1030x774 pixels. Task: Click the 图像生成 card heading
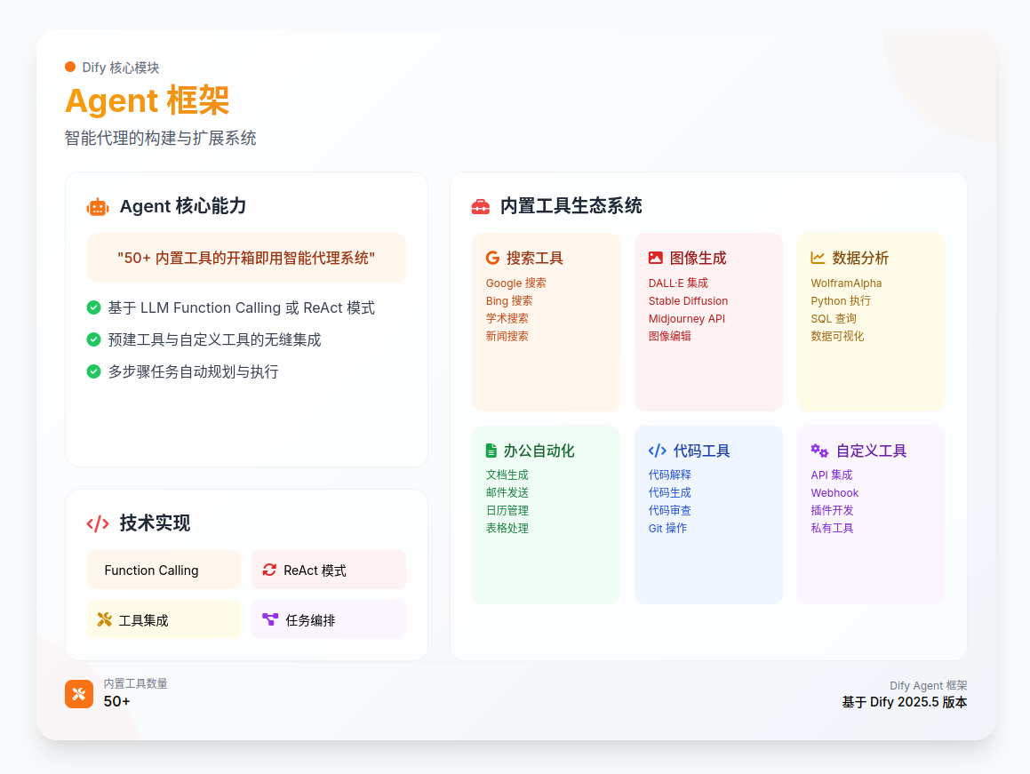click(x=698, y=258)
